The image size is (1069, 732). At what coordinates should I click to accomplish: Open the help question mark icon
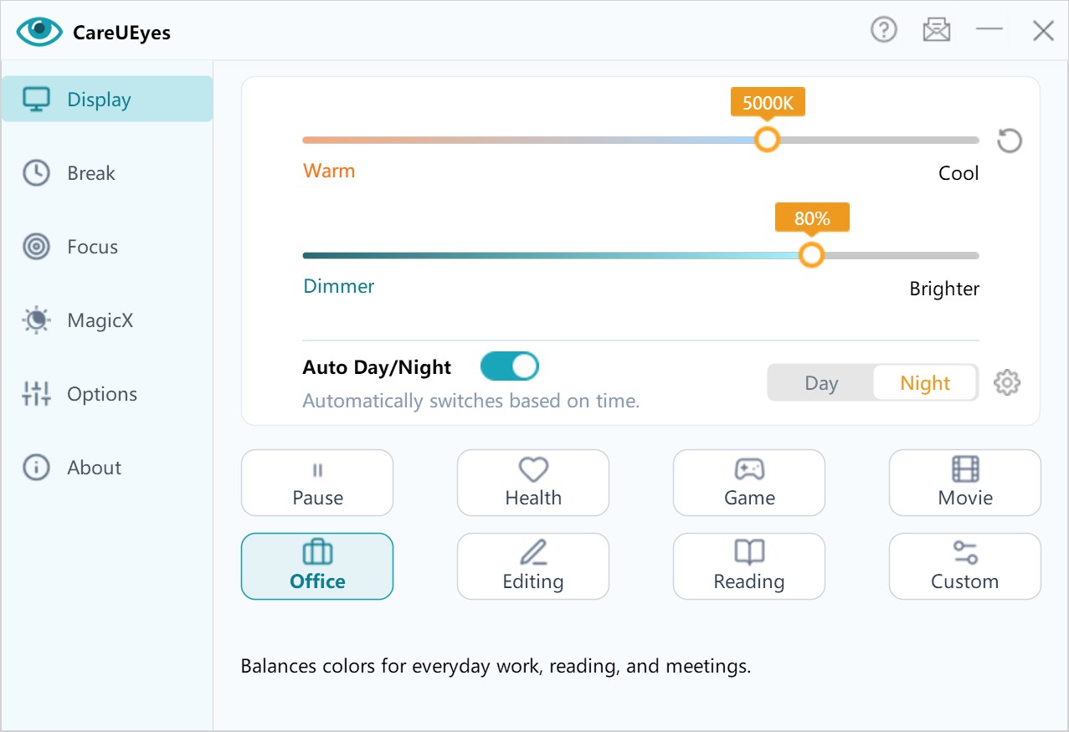click(884, 30)
